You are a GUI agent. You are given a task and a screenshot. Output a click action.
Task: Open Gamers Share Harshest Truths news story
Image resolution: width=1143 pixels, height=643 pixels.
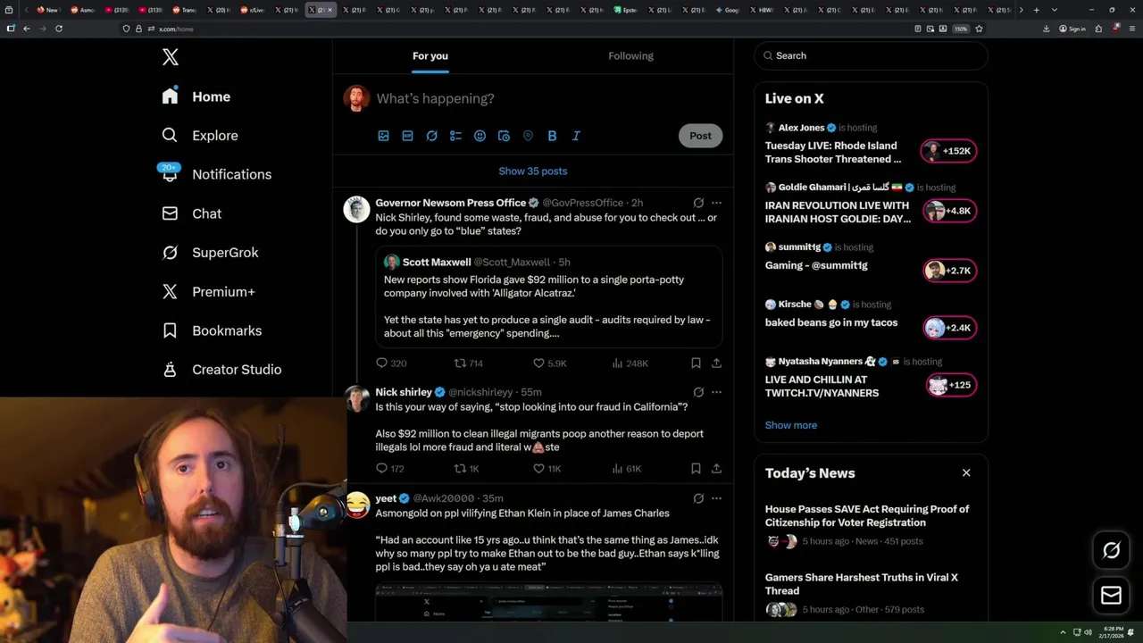coord(871,595)
